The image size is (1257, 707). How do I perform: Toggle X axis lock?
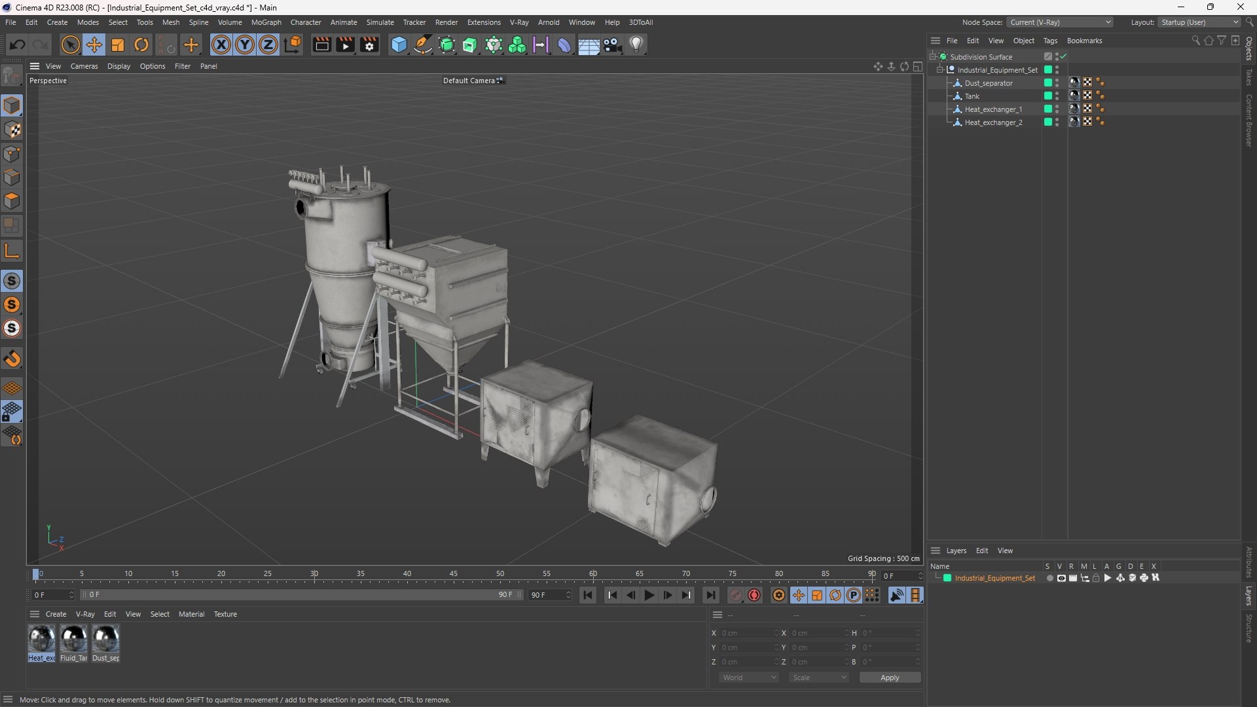coord(221,45)
